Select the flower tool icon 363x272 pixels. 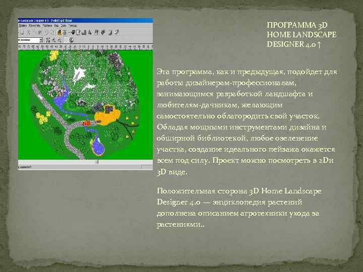coord(103,33)
